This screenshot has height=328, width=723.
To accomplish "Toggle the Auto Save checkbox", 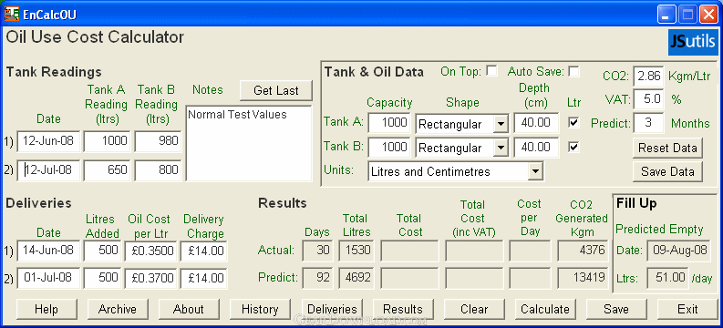I will point(573,71).
